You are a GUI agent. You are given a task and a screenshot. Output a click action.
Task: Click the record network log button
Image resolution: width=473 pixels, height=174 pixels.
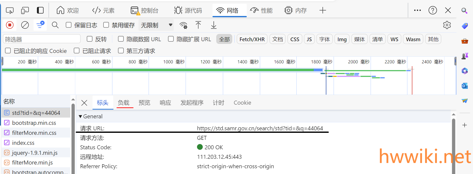coord(10,25)
